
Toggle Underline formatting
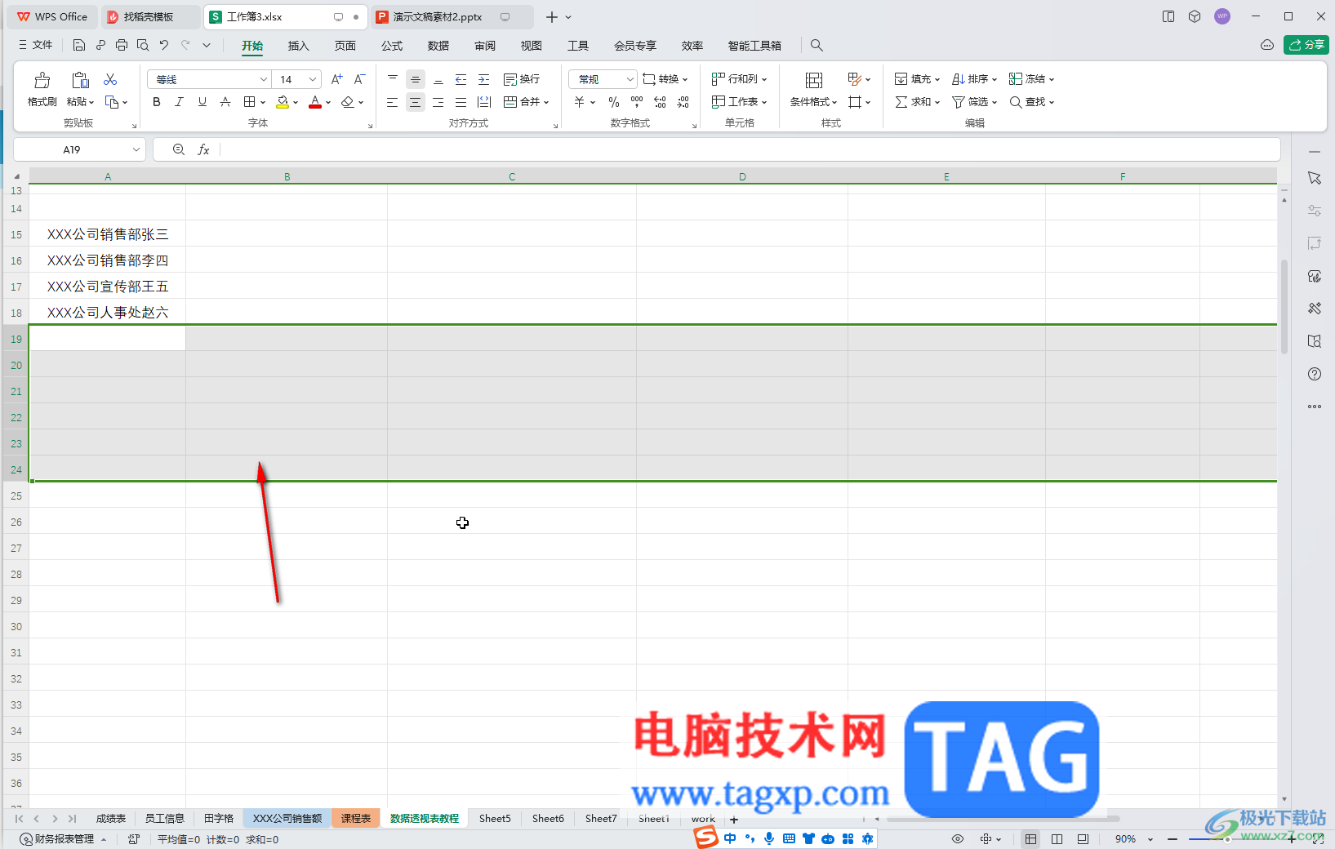(202, 102)
